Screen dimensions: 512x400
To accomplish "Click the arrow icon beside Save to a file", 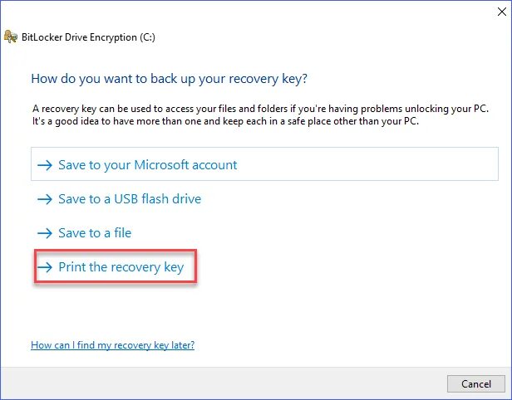I will pos(45,233).
